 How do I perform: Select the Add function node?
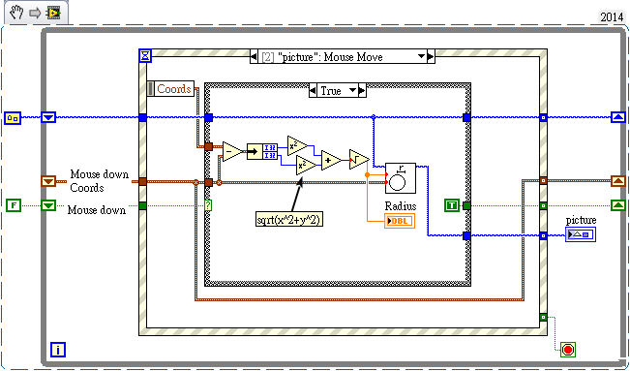coord(331,160)
